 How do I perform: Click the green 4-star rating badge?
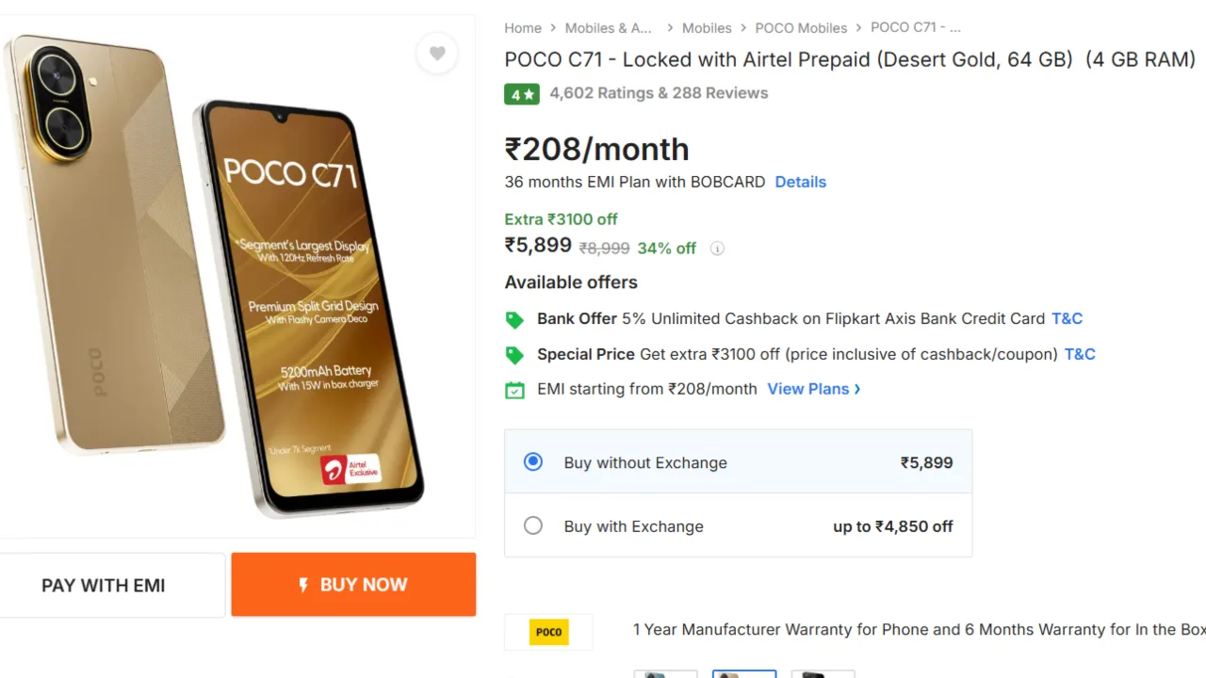click(x=522, y=93)
